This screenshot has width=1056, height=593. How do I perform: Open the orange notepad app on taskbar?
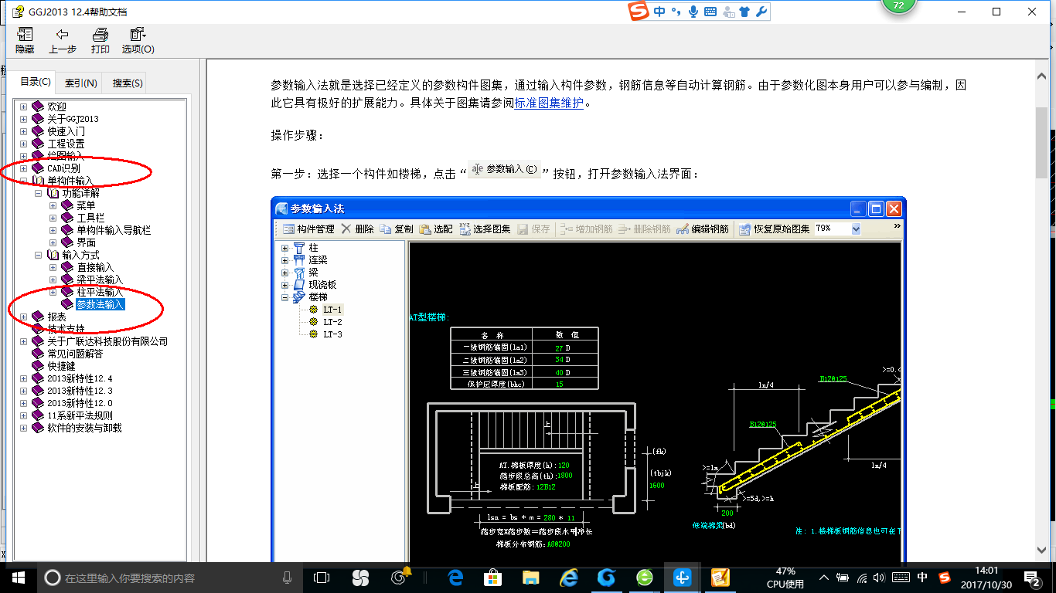point(720,578)
